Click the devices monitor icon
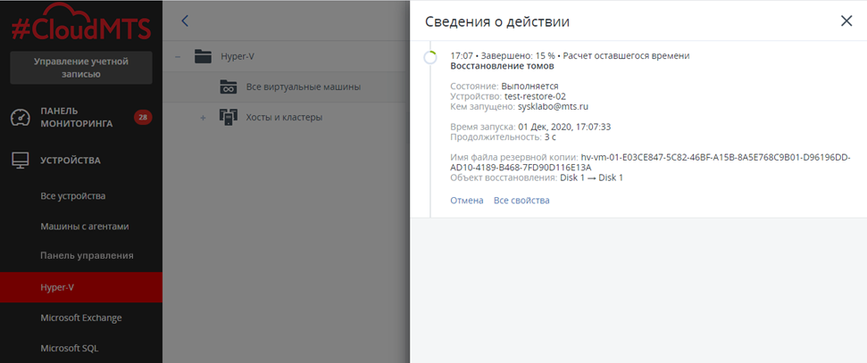Screen dimensions: 867x363 tap(20, 161)
